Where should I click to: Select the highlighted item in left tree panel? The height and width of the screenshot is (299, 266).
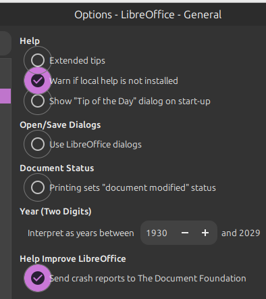click(x=5, y=96)
